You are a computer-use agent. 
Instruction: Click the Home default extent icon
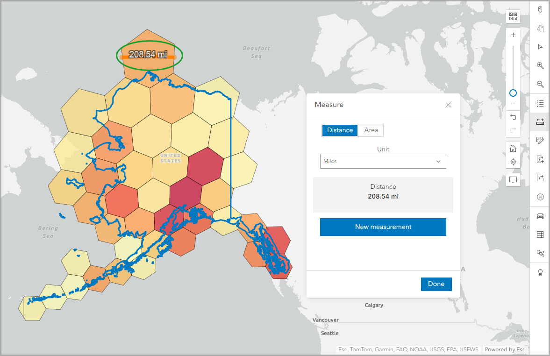pyautogui.click(x=513, y=148)
